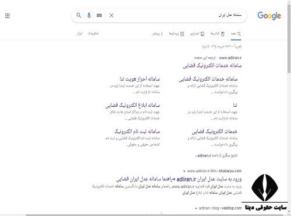Open the sitelink 'سامانه ابلاغ الکترونیک قضایی'

pyautogui.click(x=133, y=105)
